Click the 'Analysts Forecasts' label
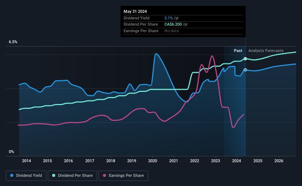This screenshot has height=186, width=302. (x=266, y=51)
